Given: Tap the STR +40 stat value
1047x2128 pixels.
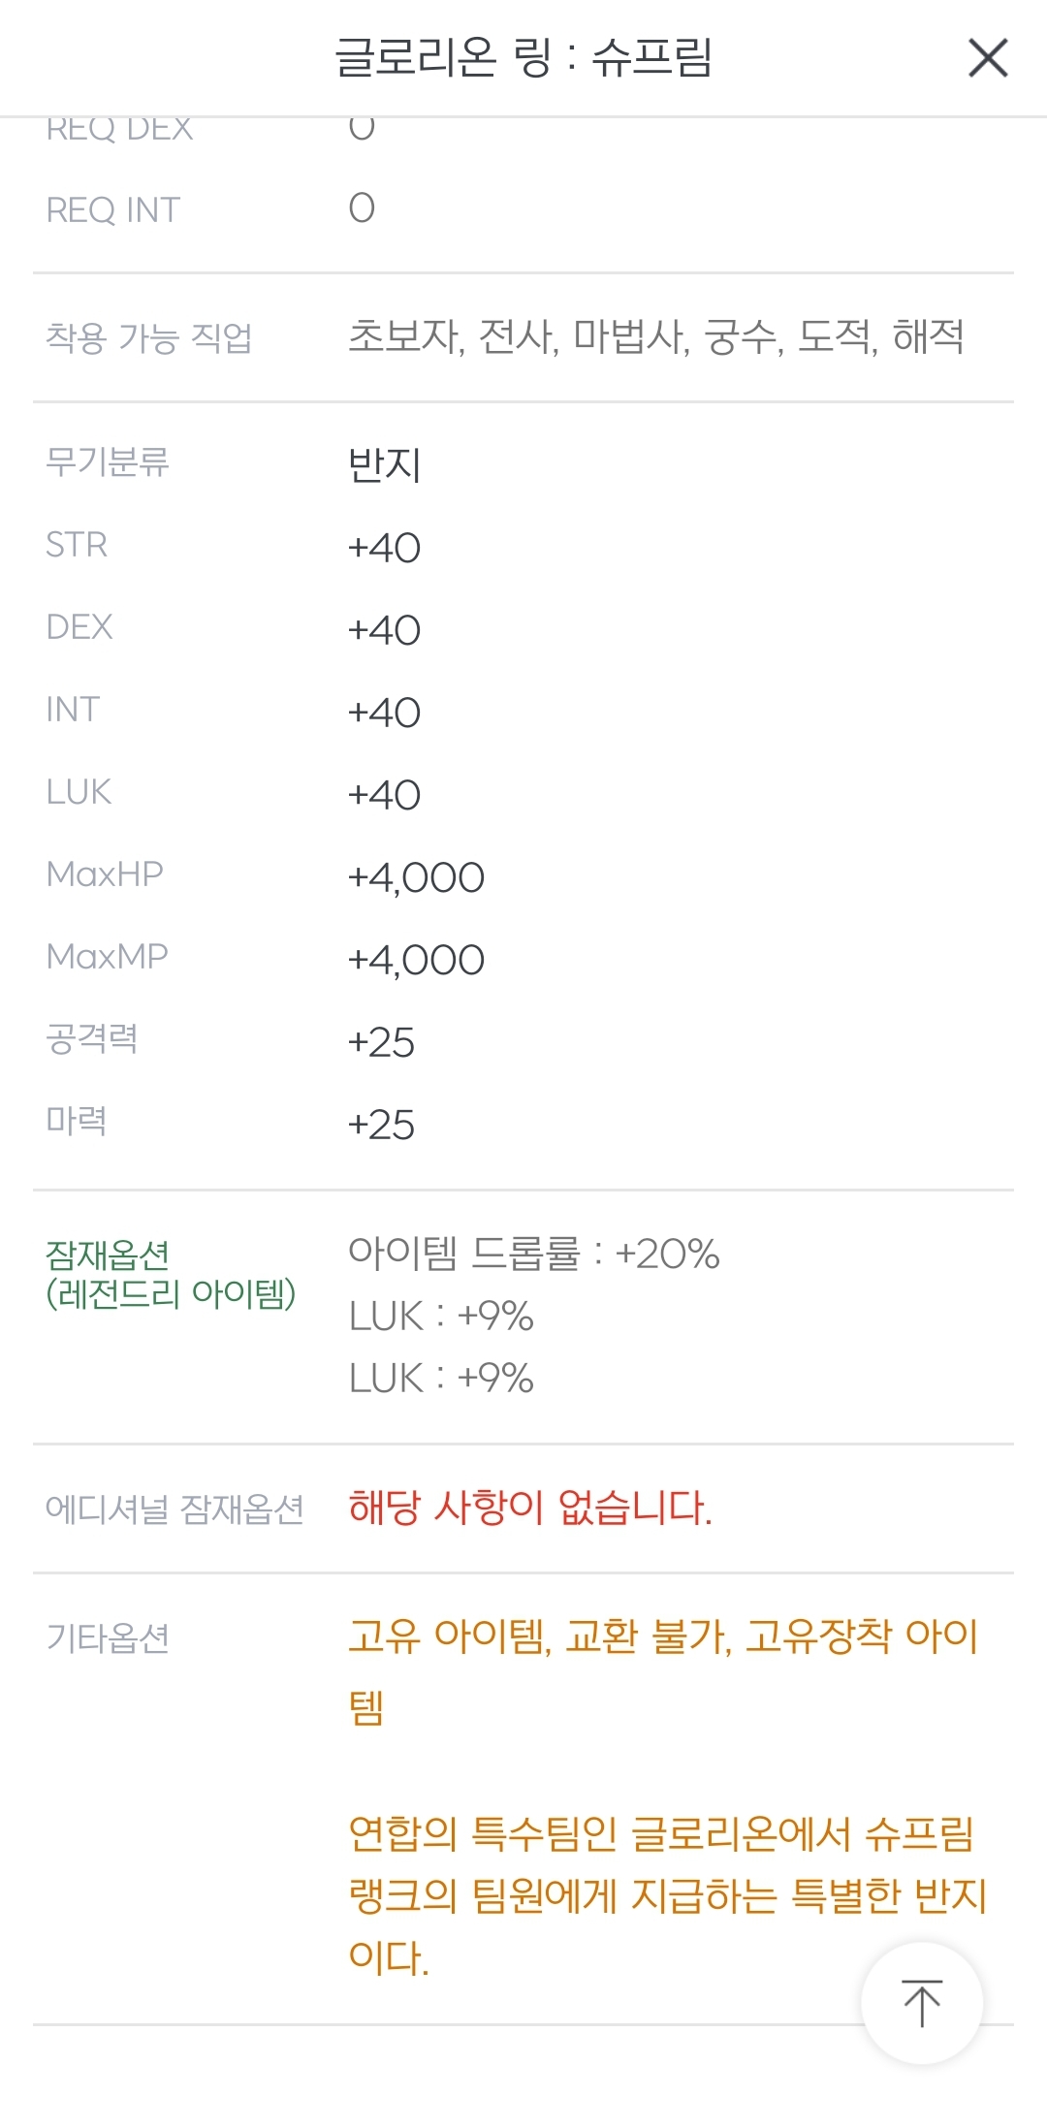Looking at the screenshot, I should pos(384,548).
